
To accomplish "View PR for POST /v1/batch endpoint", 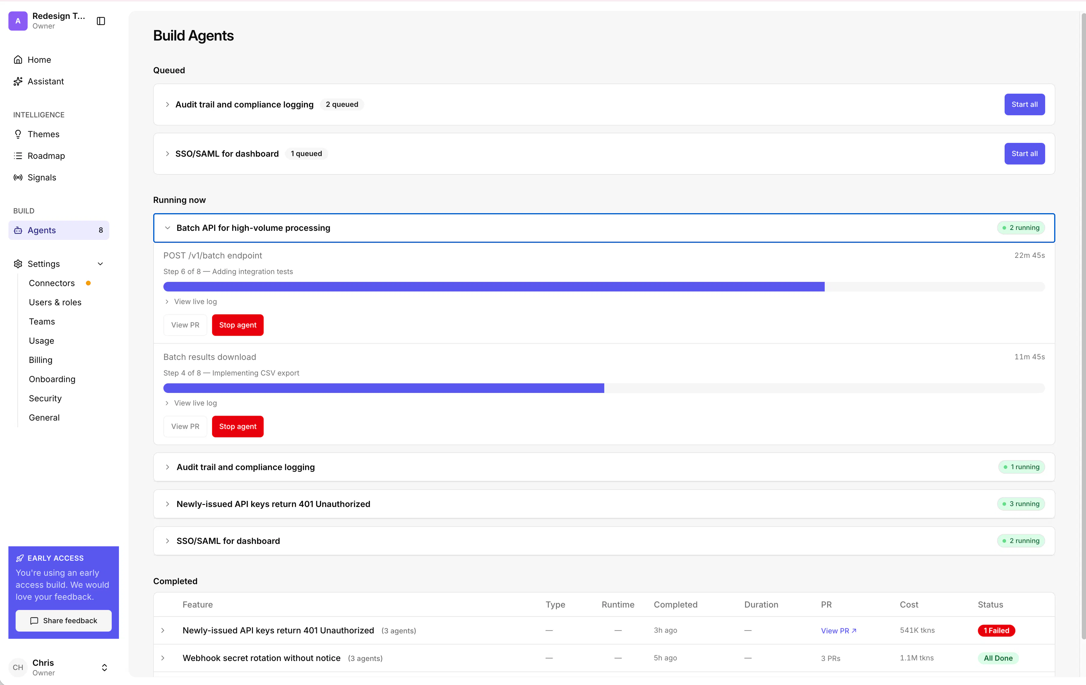I will pyautogui.click(x=185, y=325).
